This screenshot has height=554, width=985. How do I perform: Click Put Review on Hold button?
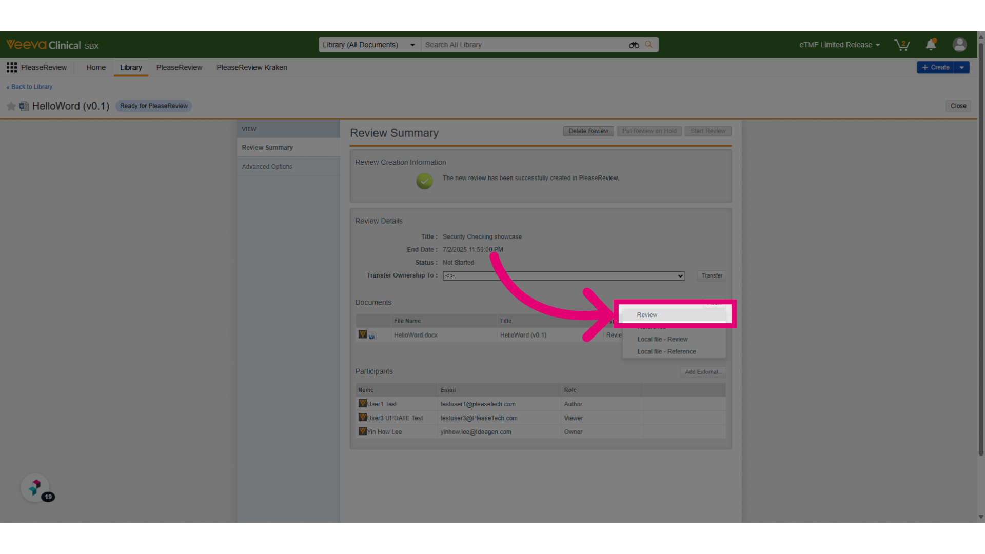coord(649,131)
